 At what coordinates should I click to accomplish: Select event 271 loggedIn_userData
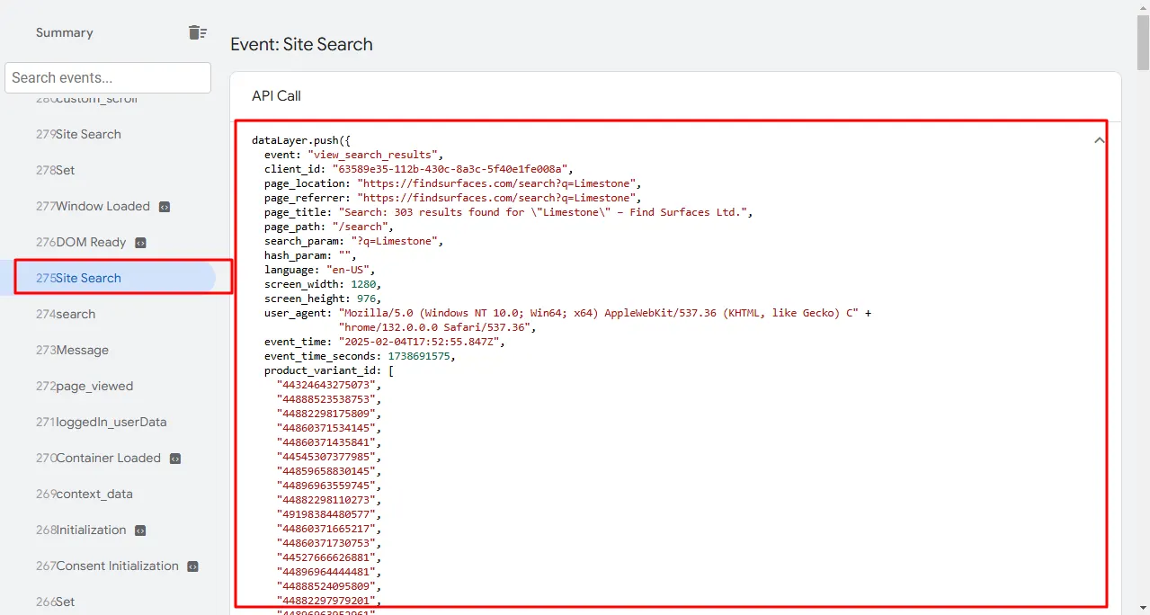point(108,422)
